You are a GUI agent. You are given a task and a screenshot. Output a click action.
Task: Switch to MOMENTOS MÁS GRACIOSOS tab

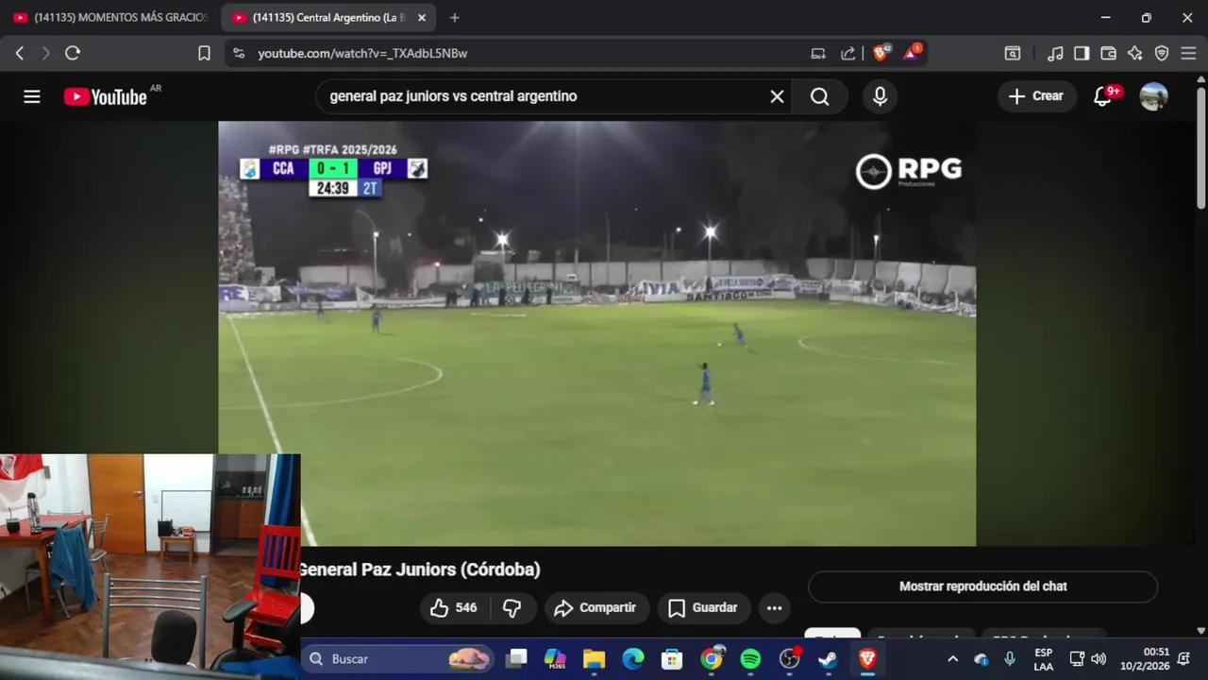click(x=109, y=18)
